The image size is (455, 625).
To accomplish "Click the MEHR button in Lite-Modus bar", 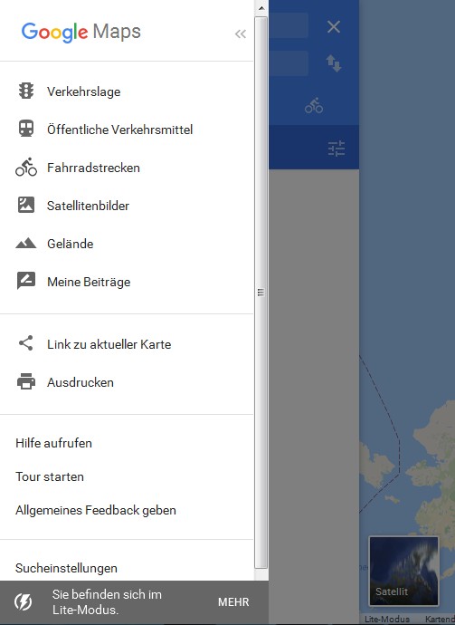I will pyautogui.click(x=233, y=601).
